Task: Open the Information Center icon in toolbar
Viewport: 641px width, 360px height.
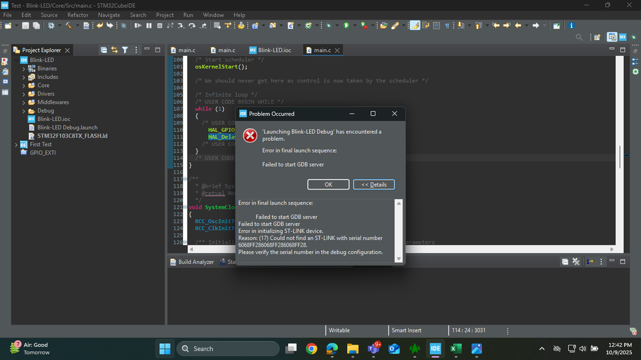Action: point(571,26)
